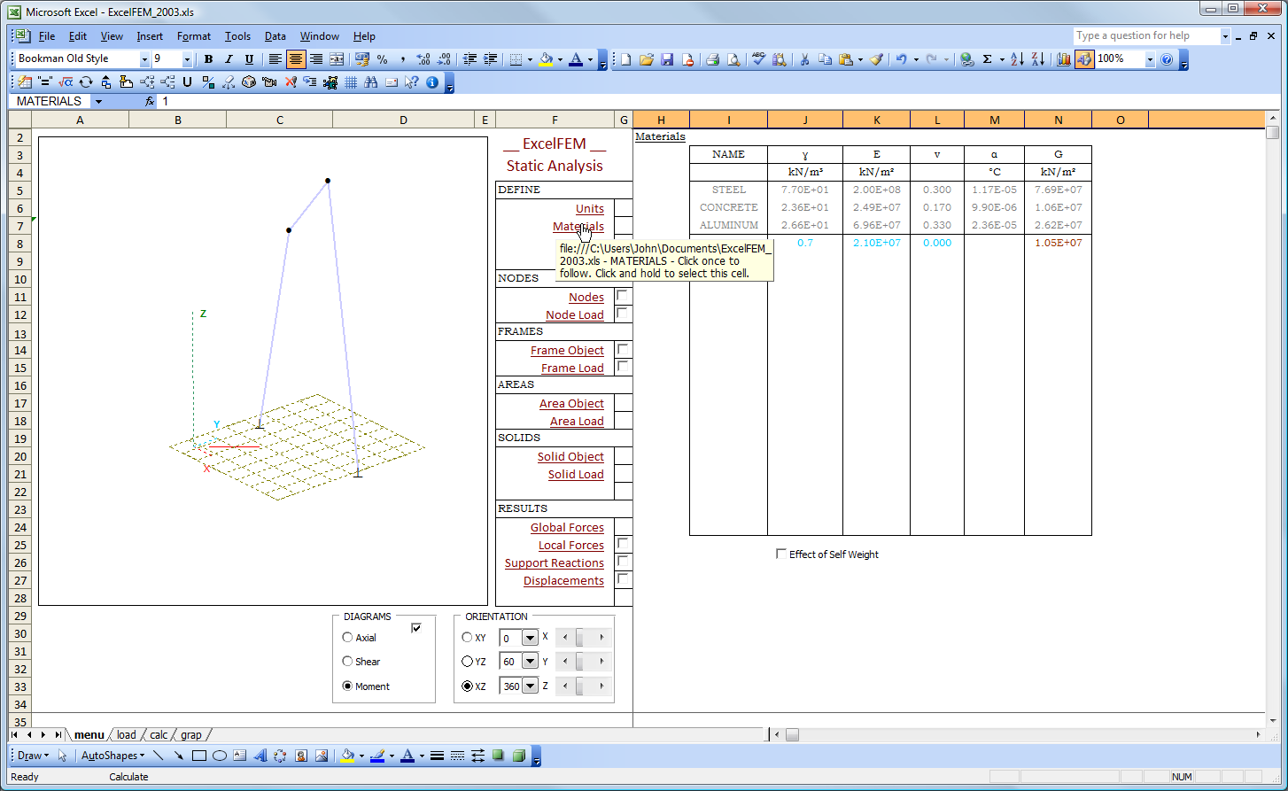Toggle underline formatting
This screenshot has height=791, width=1288.
[x=249, y=59]
